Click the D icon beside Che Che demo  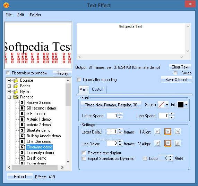point(22,141)
